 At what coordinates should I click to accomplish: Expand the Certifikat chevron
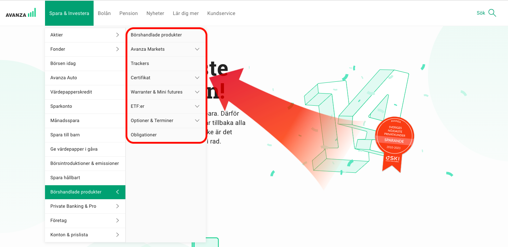pos(197,78)
